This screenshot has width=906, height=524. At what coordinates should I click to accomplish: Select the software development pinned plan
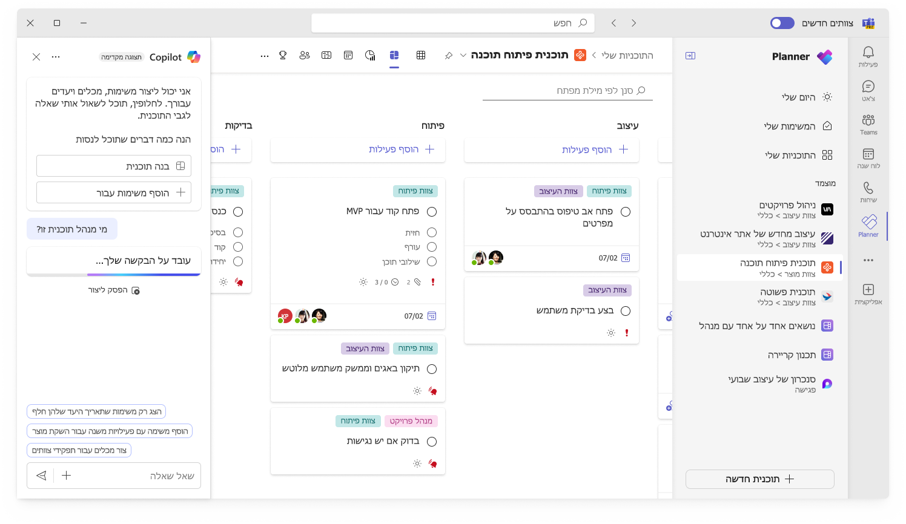click(759, 267)
